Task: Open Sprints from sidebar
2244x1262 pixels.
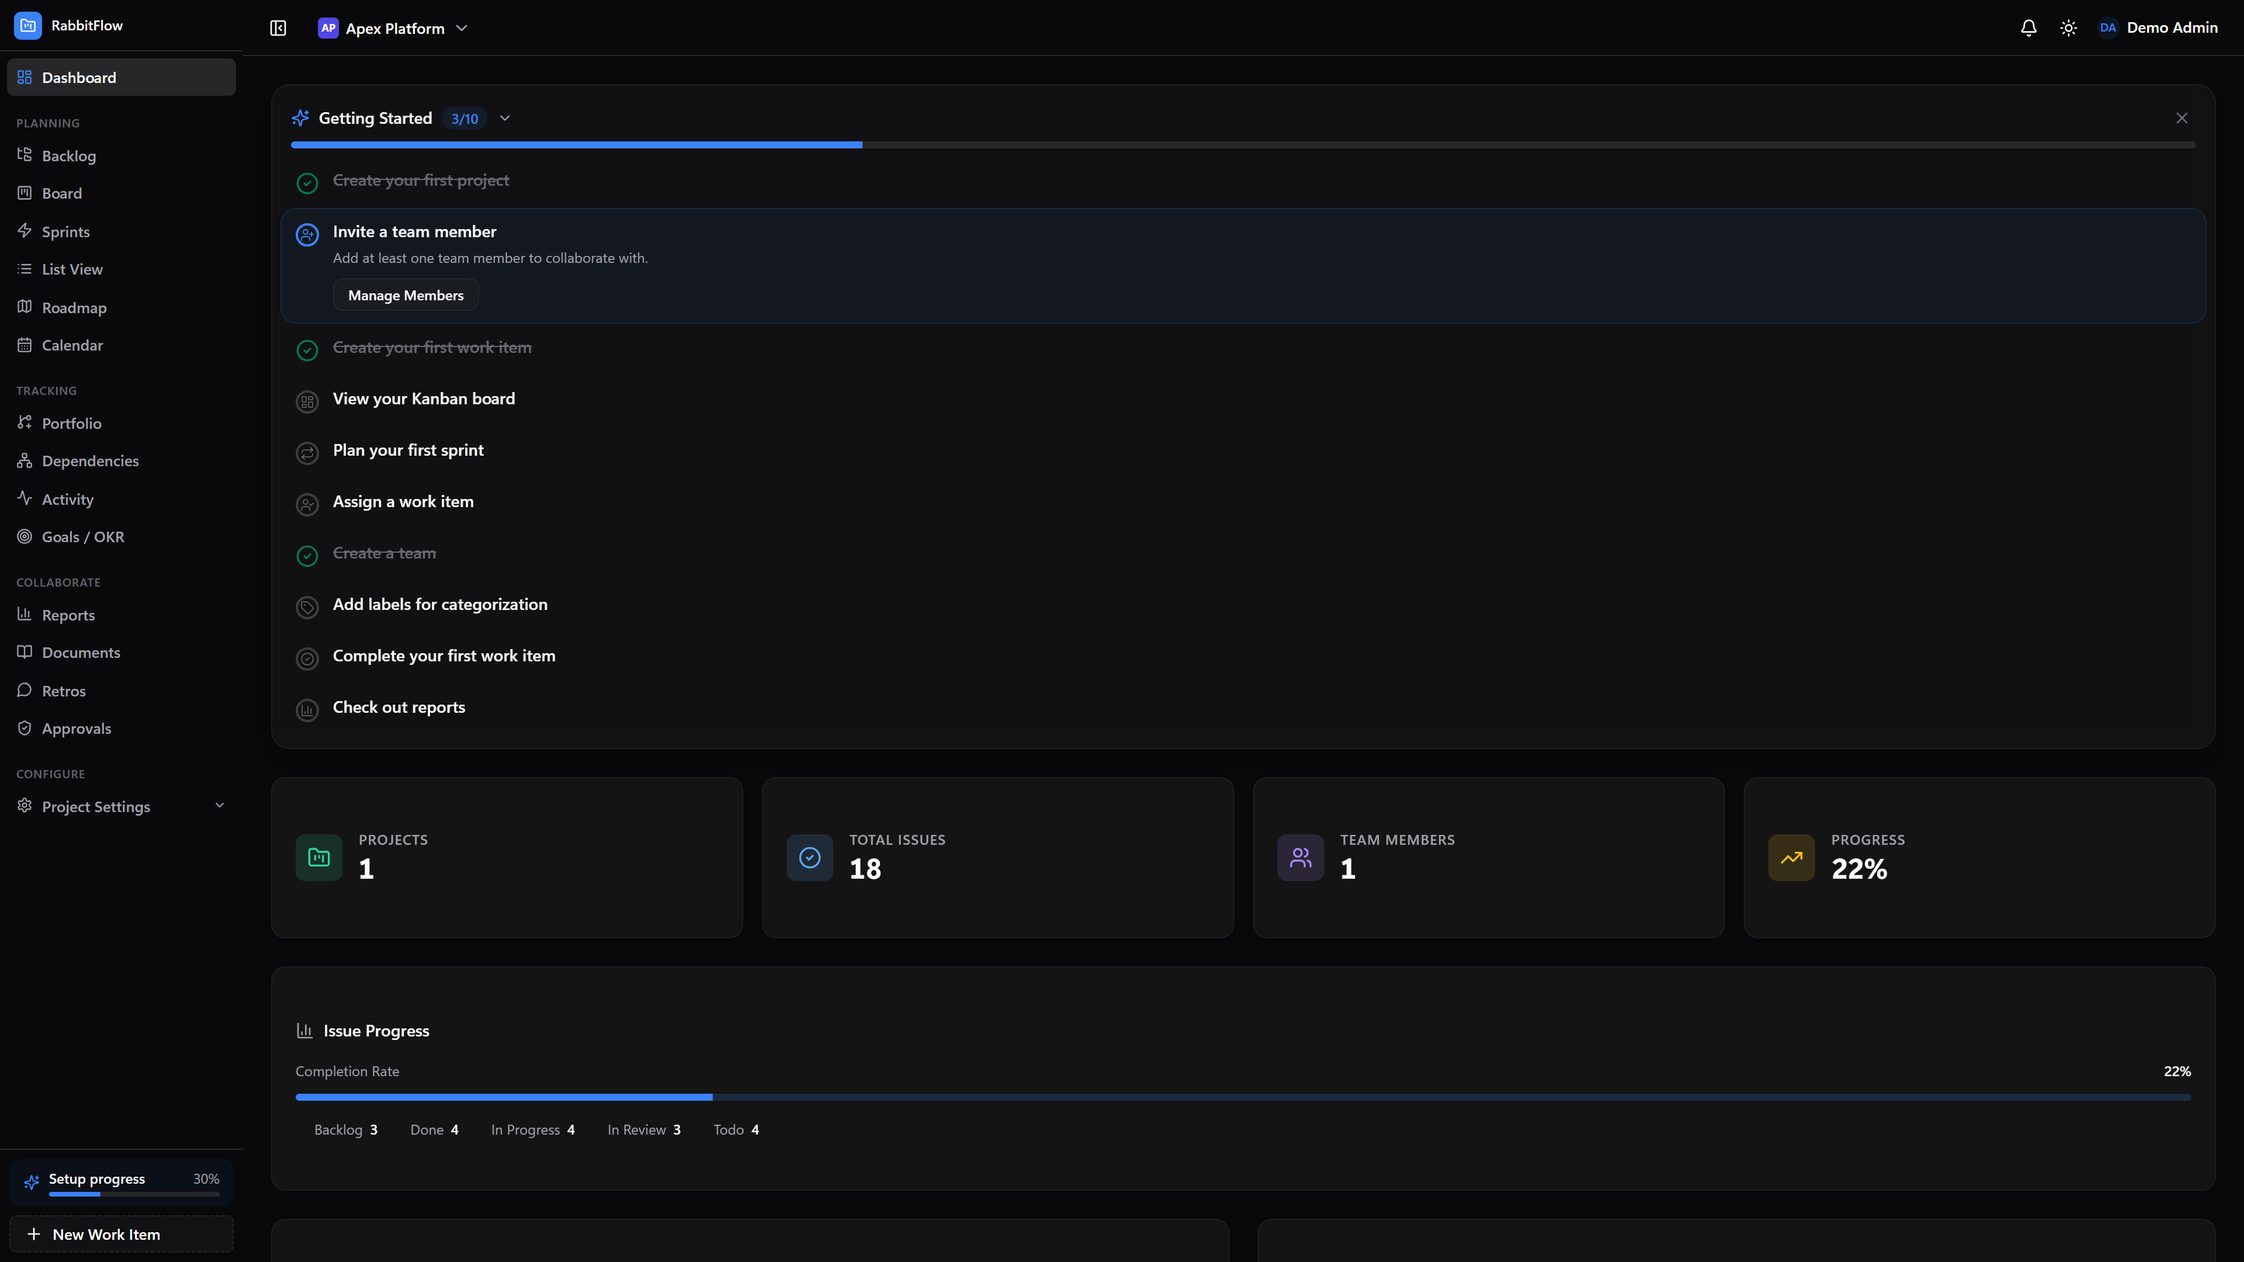Action: tap(121, 232)
